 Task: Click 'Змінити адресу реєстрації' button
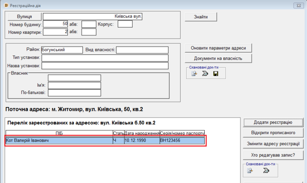[273, 144]
